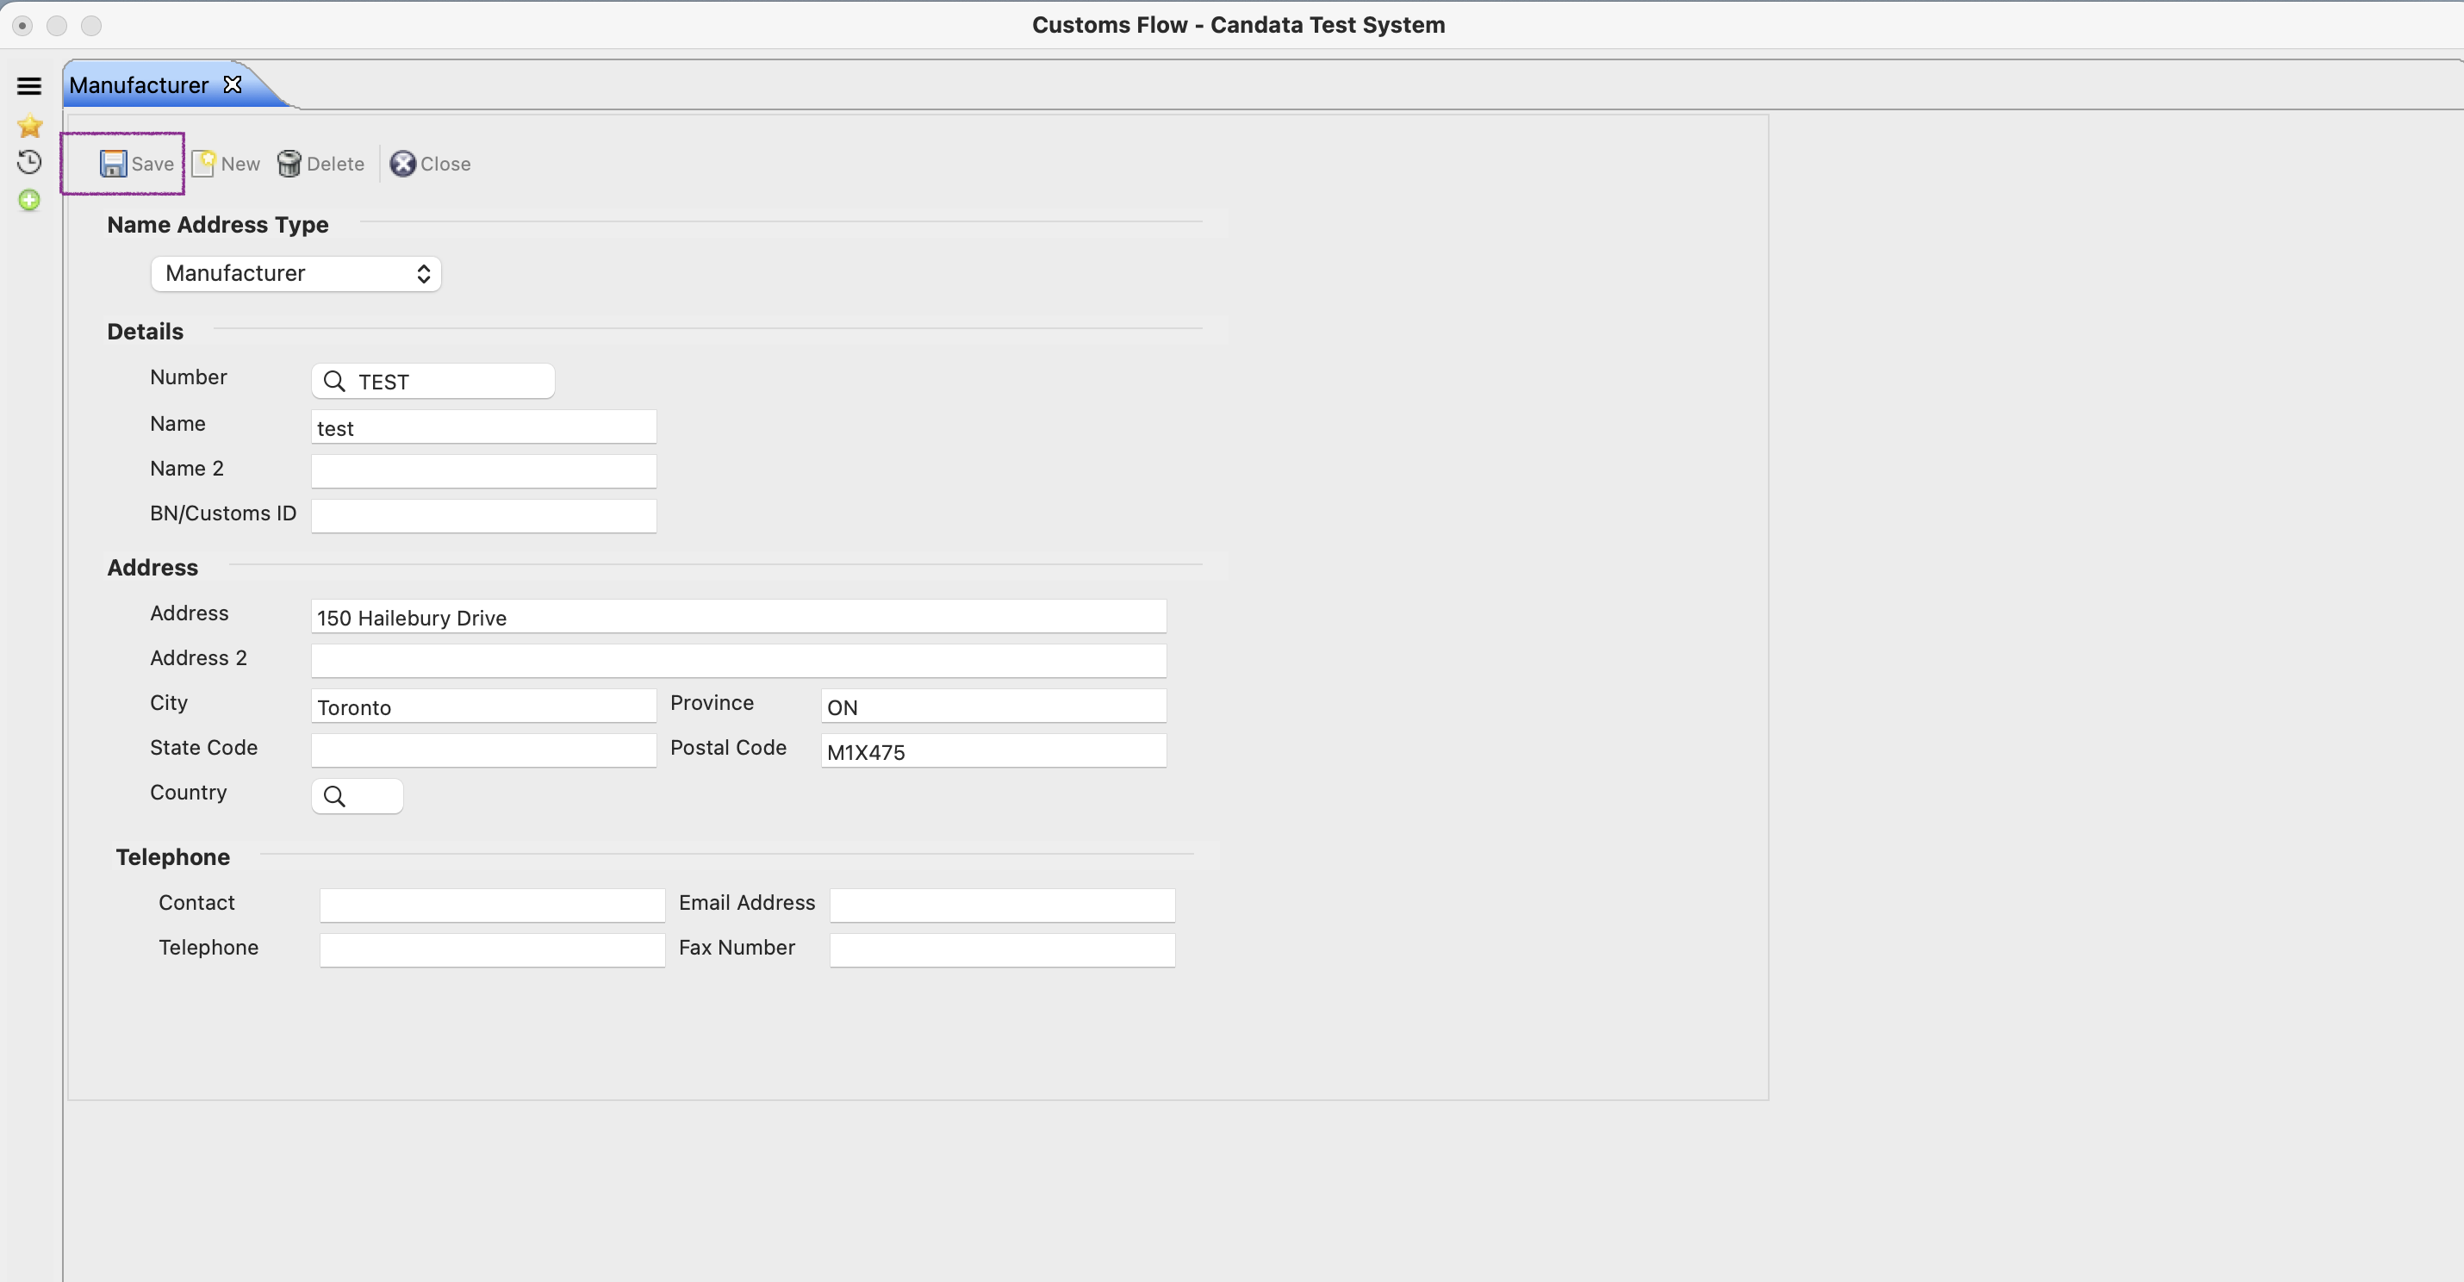Close the Manufacturer tab with its X
The width and height of the screenshot is (2464, 1282).
tap(233, 84)
